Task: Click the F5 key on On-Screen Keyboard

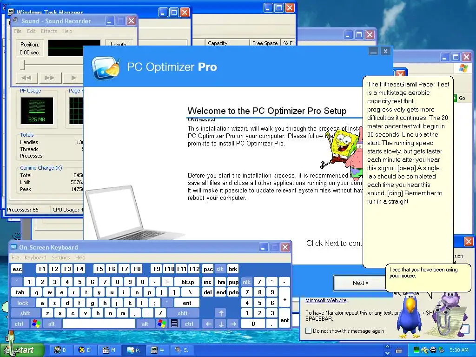Action: (x=99, y=269)
